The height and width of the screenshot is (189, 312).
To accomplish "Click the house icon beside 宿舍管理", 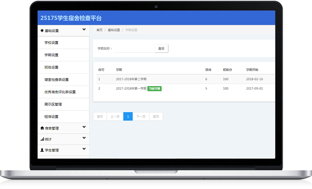I will (42, 128).
